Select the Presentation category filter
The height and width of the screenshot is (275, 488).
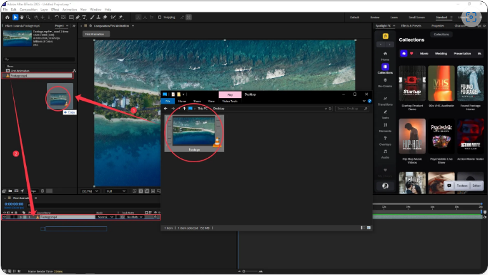[462, 53]
